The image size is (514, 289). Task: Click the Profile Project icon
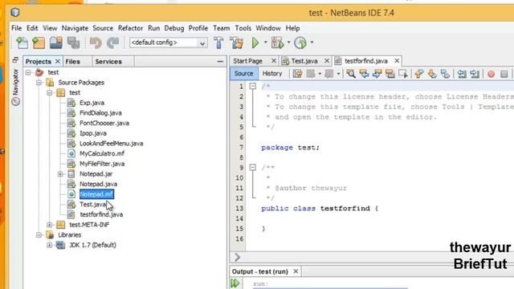coord(300,43)
